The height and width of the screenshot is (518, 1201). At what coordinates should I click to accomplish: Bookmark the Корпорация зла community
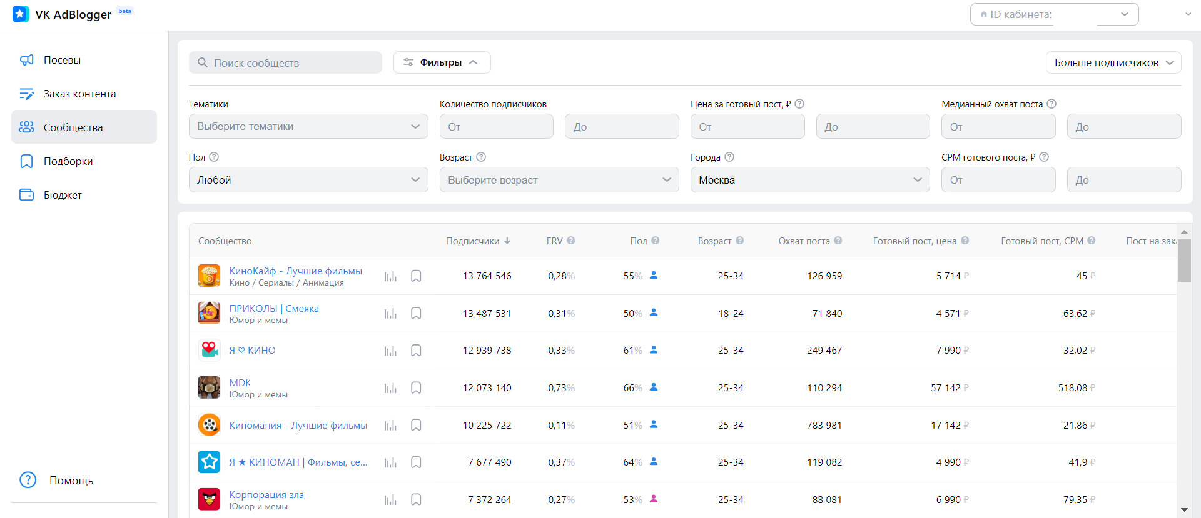pyautogui.click(x=416, y=500)
